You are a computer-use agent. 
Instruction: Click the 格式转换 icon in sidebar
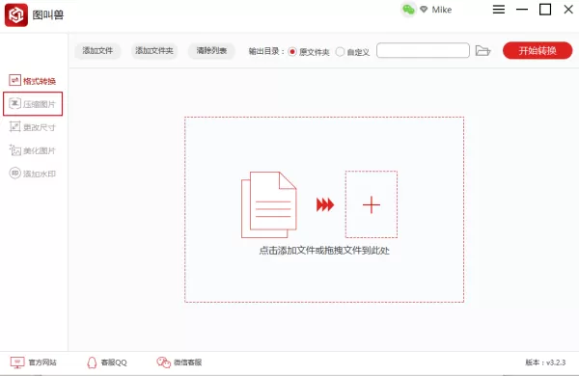(14, 80)
